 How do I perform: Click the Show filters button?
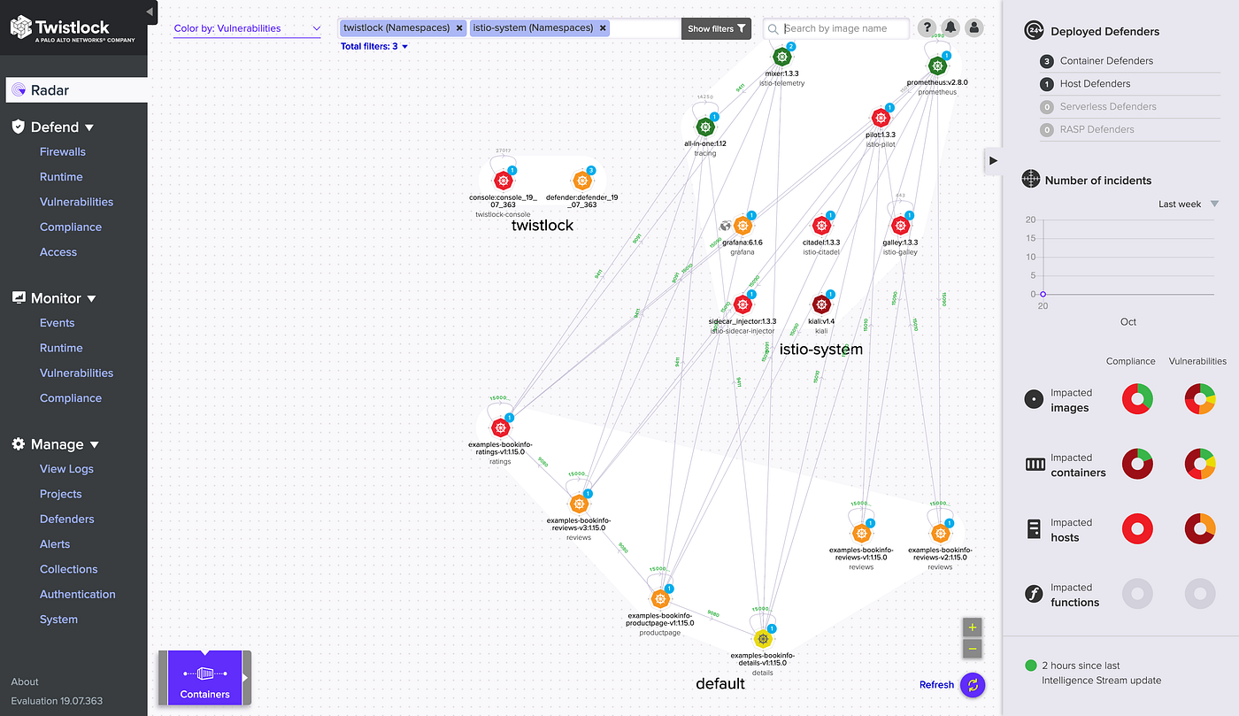click(715, 28)
